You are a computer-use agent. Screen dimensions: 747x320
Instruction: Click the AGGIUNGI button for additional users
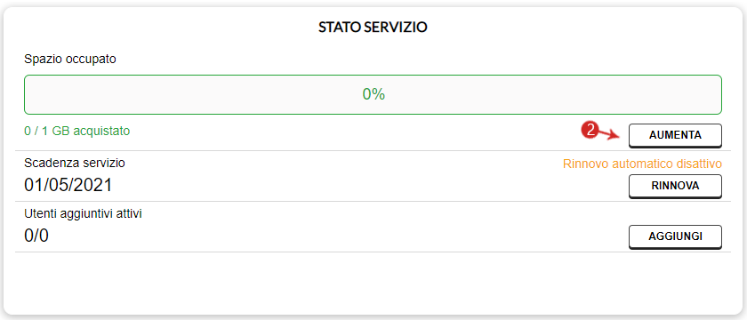675,236
